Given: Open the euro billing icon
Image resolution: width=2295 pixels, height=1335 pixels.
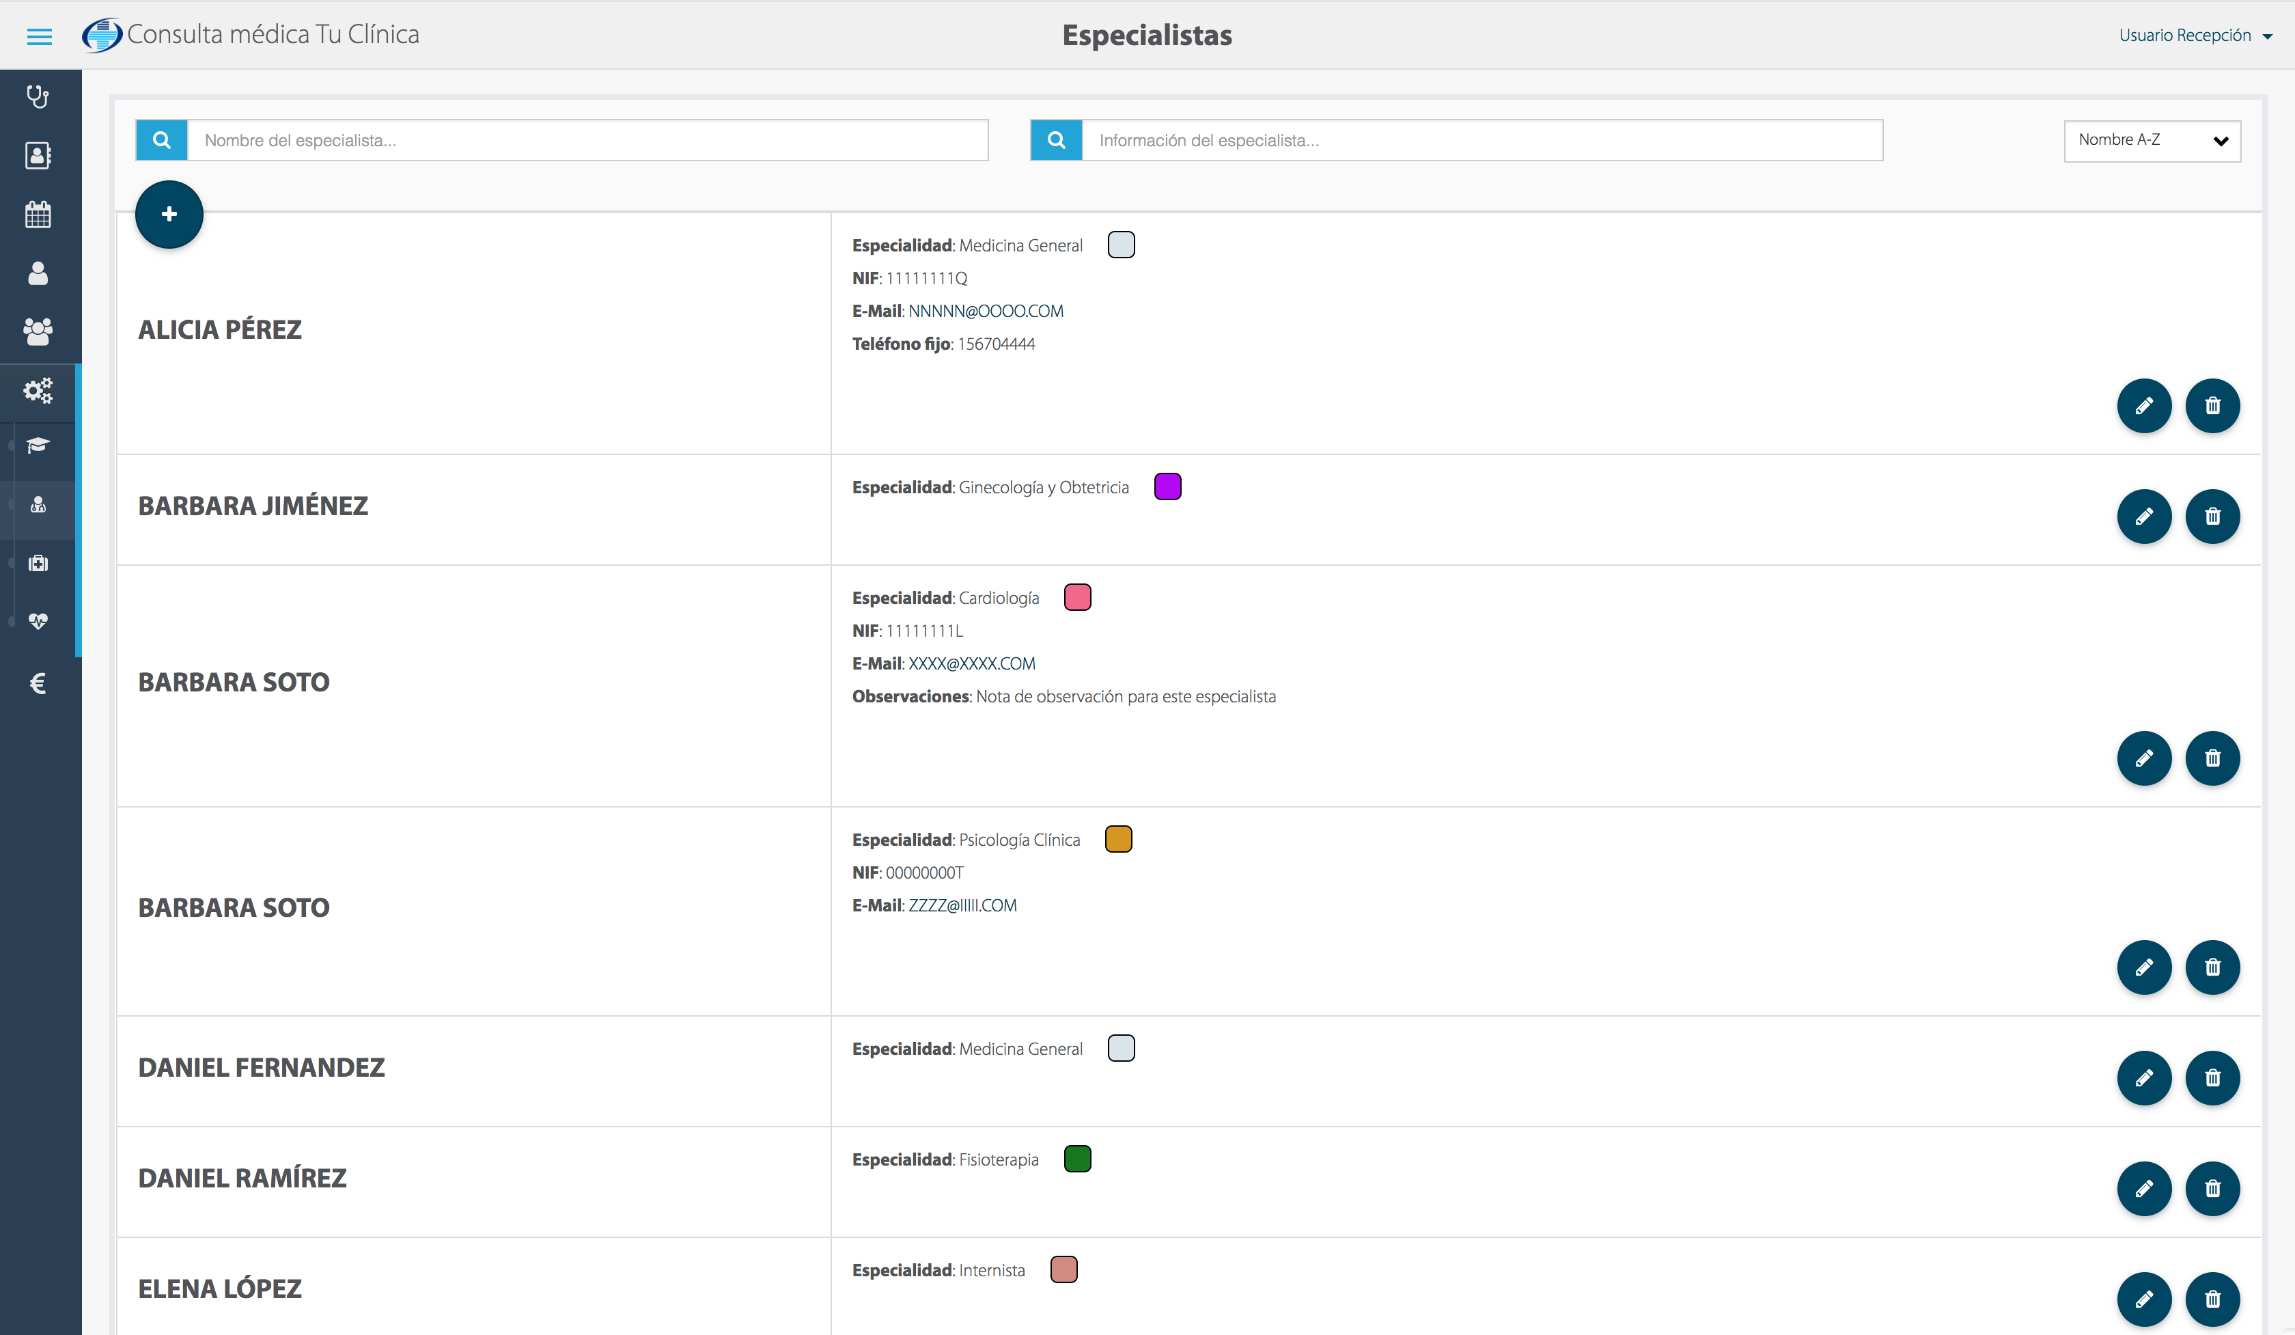Looking at the screenshot, I should point(38,683).
